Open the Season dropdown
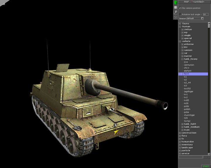This screenshot has width=211, height=168. (x=202, y=18)
